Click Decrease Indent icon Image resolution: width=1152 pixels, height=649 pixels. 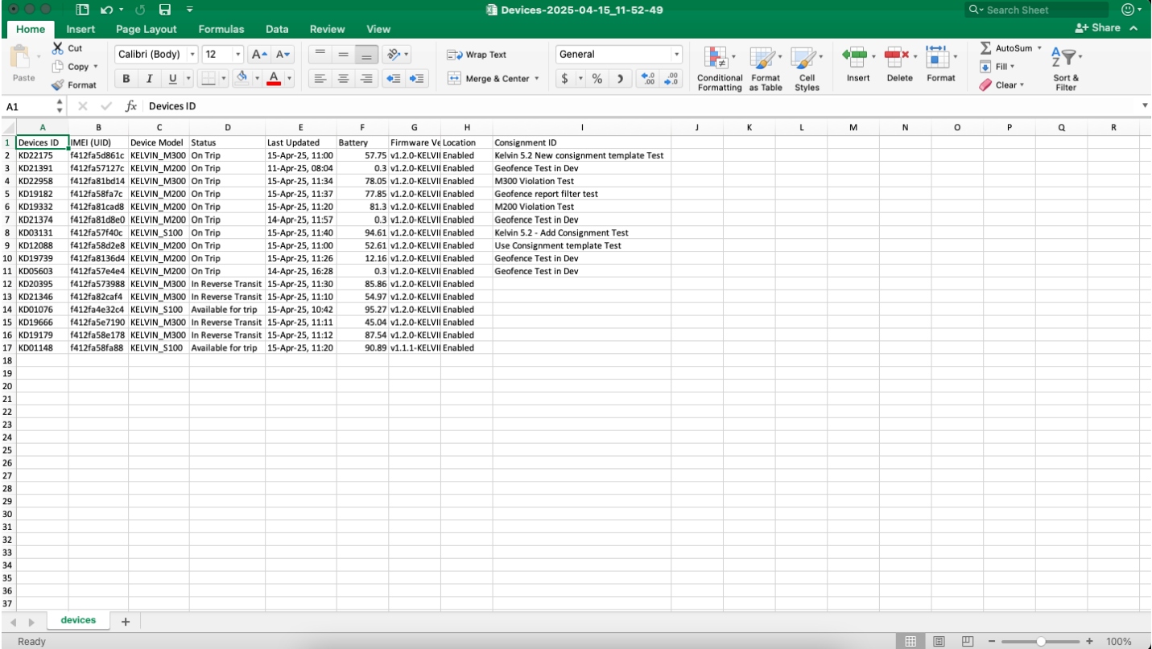pyautogui.click(x=394, y=79)
